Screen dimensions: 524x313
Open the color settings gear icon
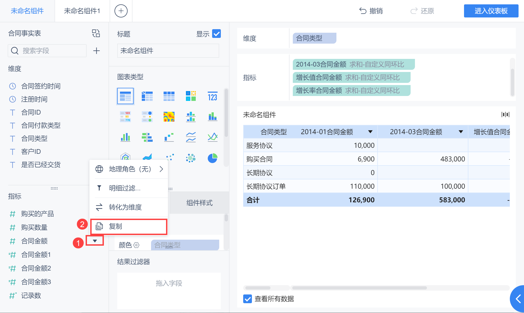tap(136, 245)
